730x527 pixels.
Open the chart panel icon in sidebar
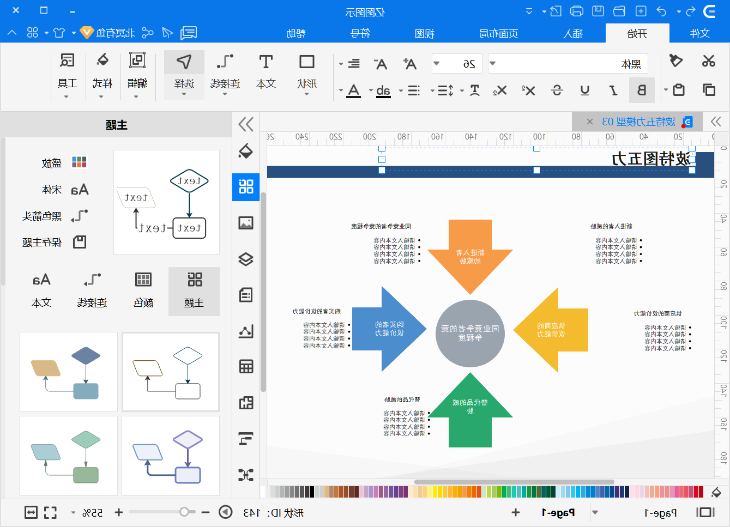click(246, 331)
